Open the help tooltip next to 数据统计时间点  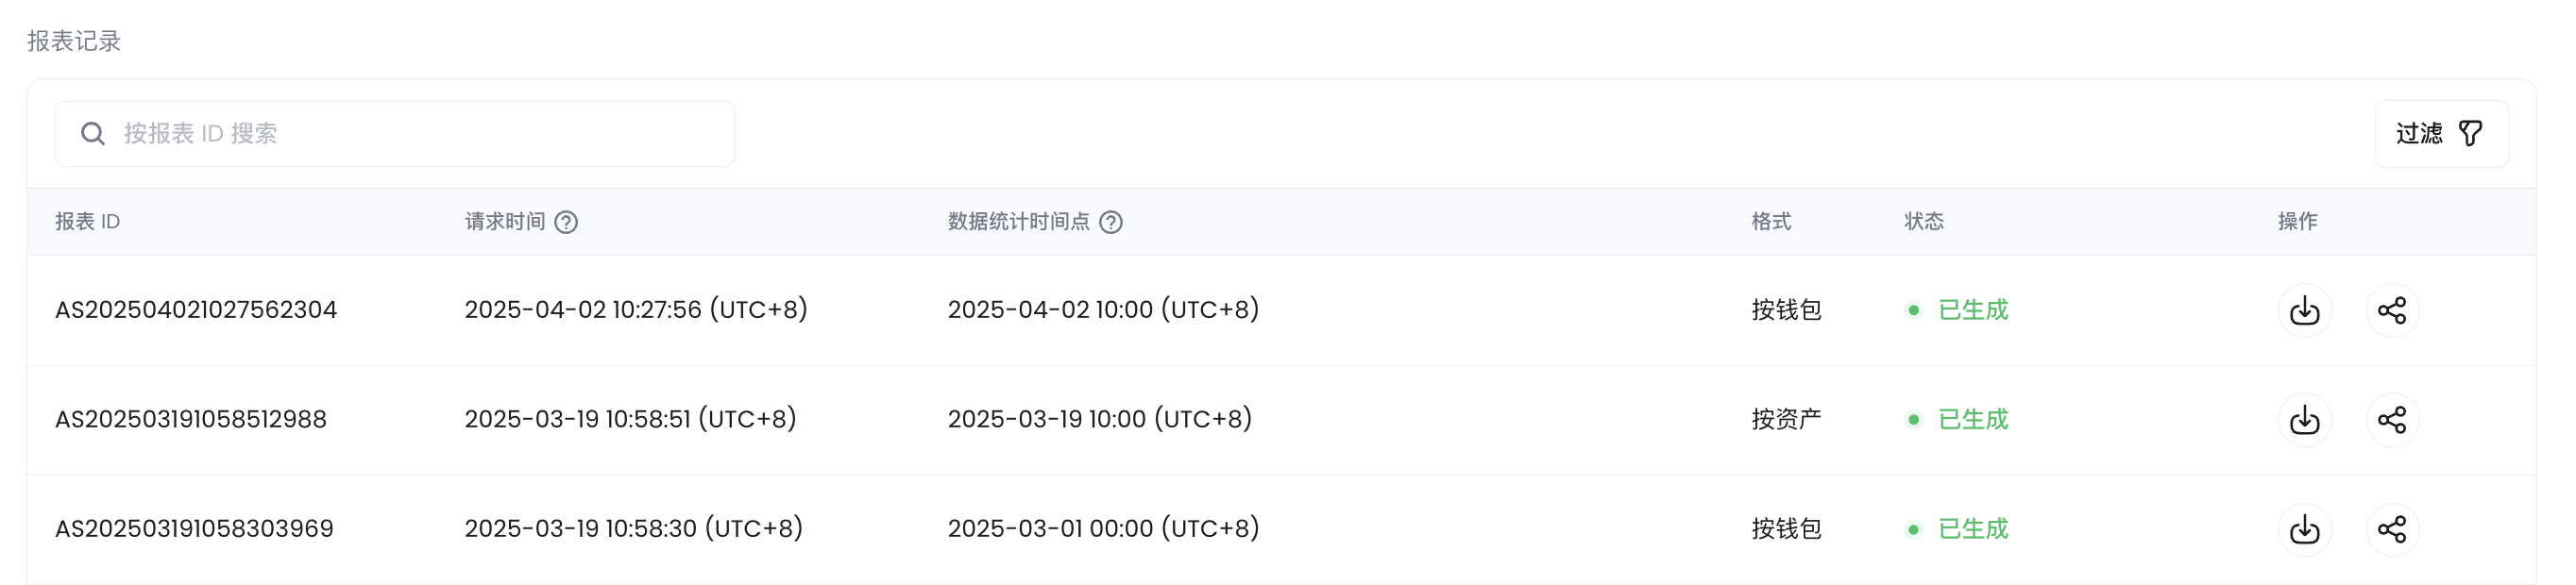pos(1113,223)
